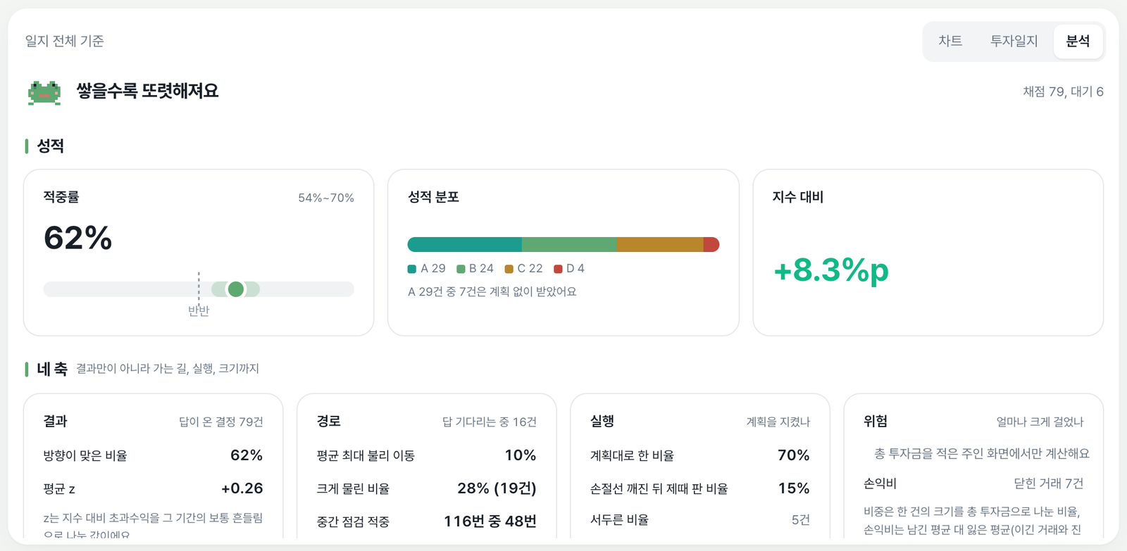Click the green B segment of the 성적 분포 bar
Screen dimensions: 1127x551
[569, 245]
